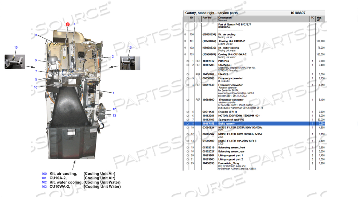Click the Brake resistor description text
Screen dimensions: 358x197
[x=226, y=124]
